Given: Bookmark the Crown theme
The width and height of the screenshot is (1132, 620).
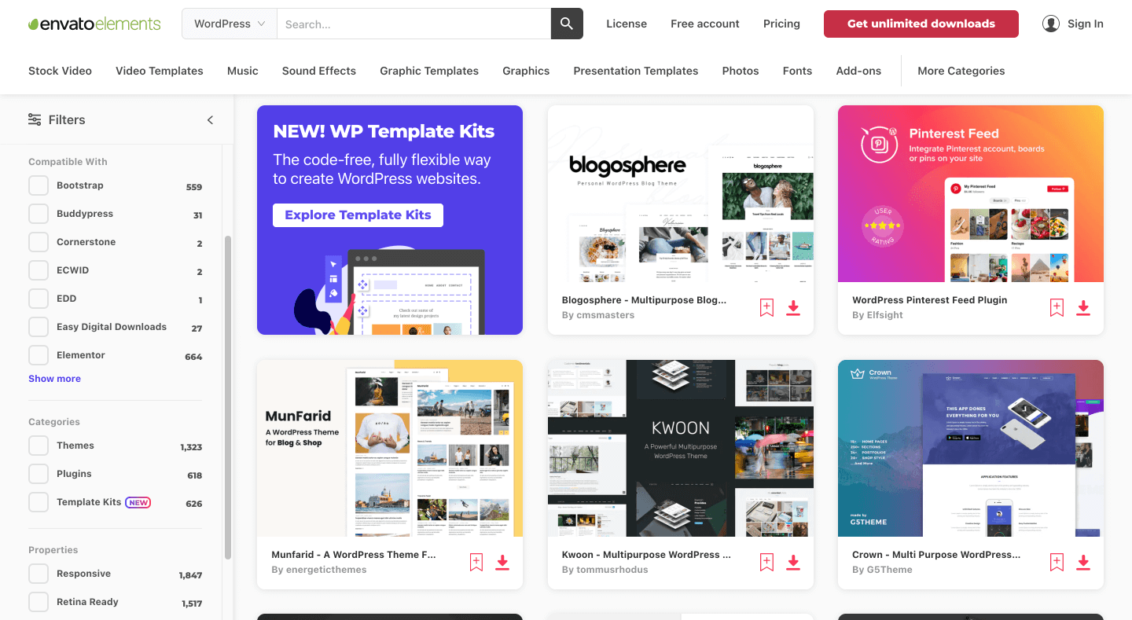Looking at the screenshot, I should pos(1057,562).
